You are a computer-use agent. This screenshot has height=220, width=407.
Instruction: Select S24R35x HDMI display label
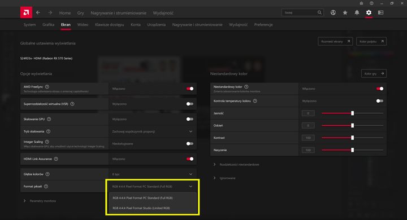[x=46, y=58]
